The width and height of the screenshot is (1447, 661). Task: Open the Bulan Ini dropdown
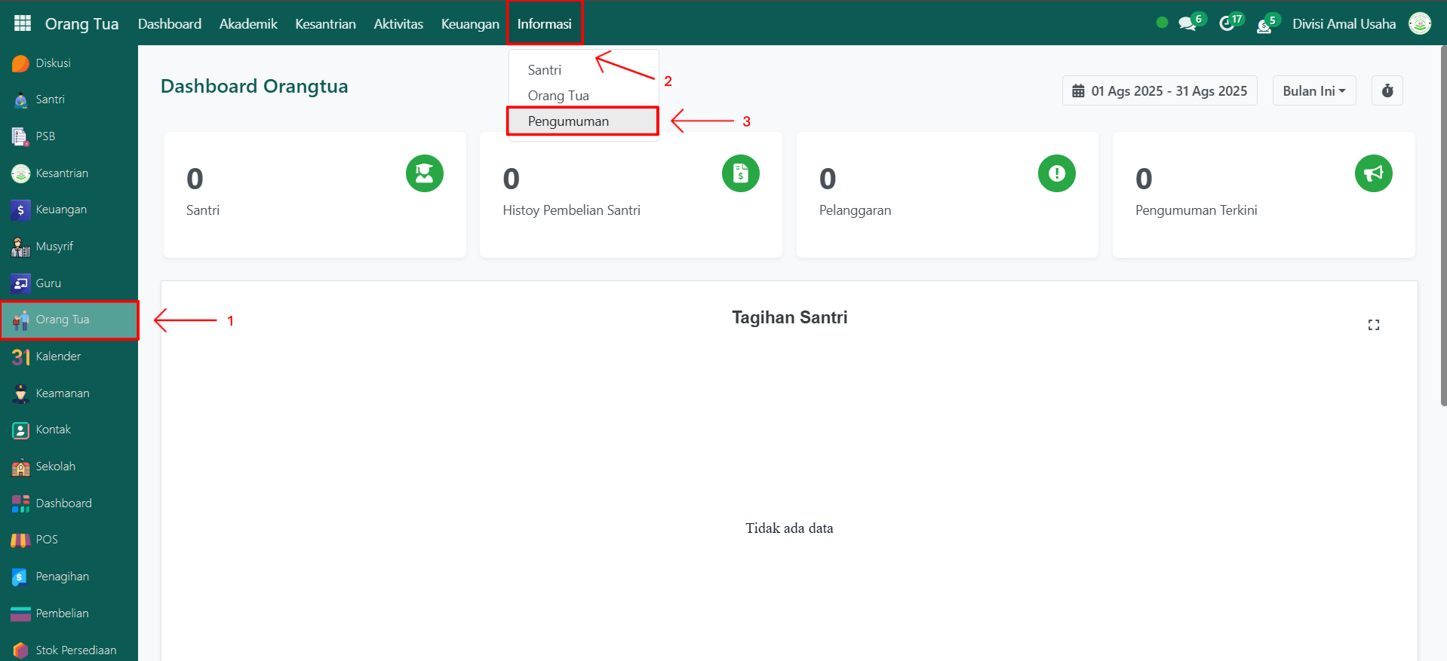click(x=1313, y=91)
